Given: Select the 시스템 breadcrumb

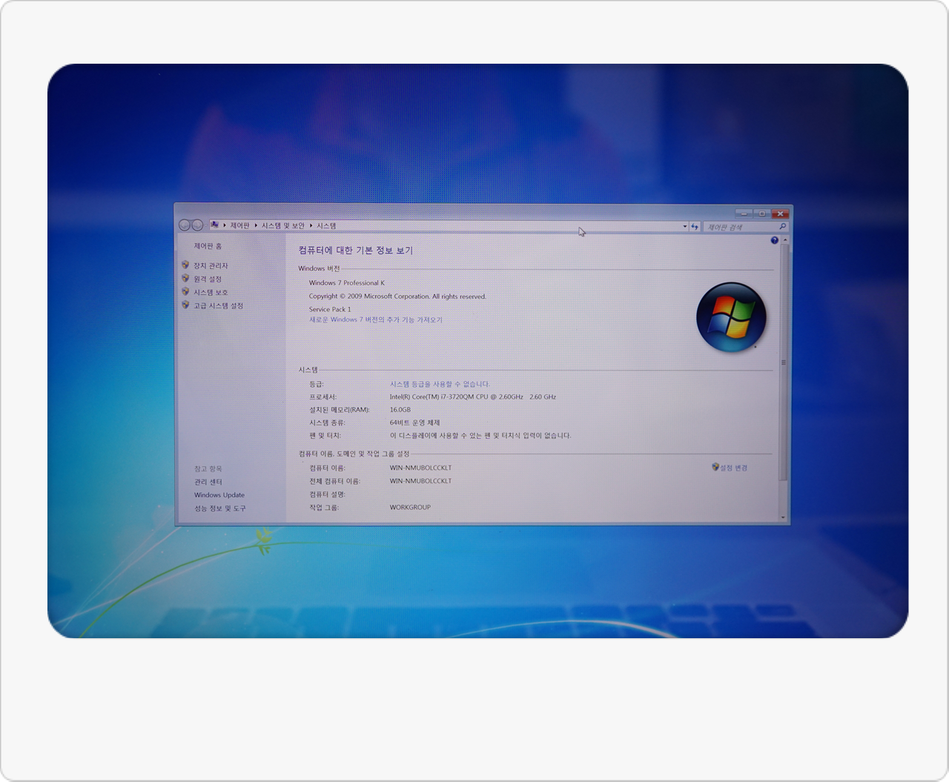Looking at the screenshot, I should click(326, 225).
